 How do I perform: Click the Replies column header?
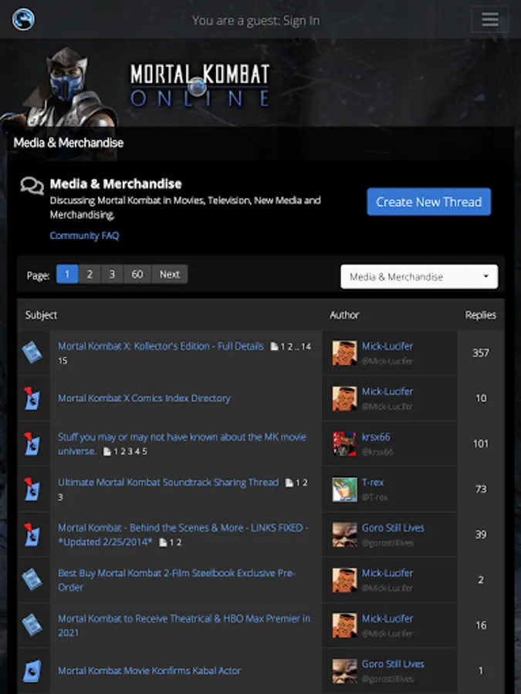(480, 315)
